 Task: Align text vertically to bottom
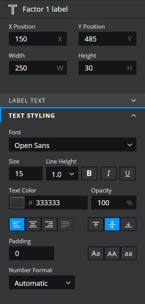[128, 224]
